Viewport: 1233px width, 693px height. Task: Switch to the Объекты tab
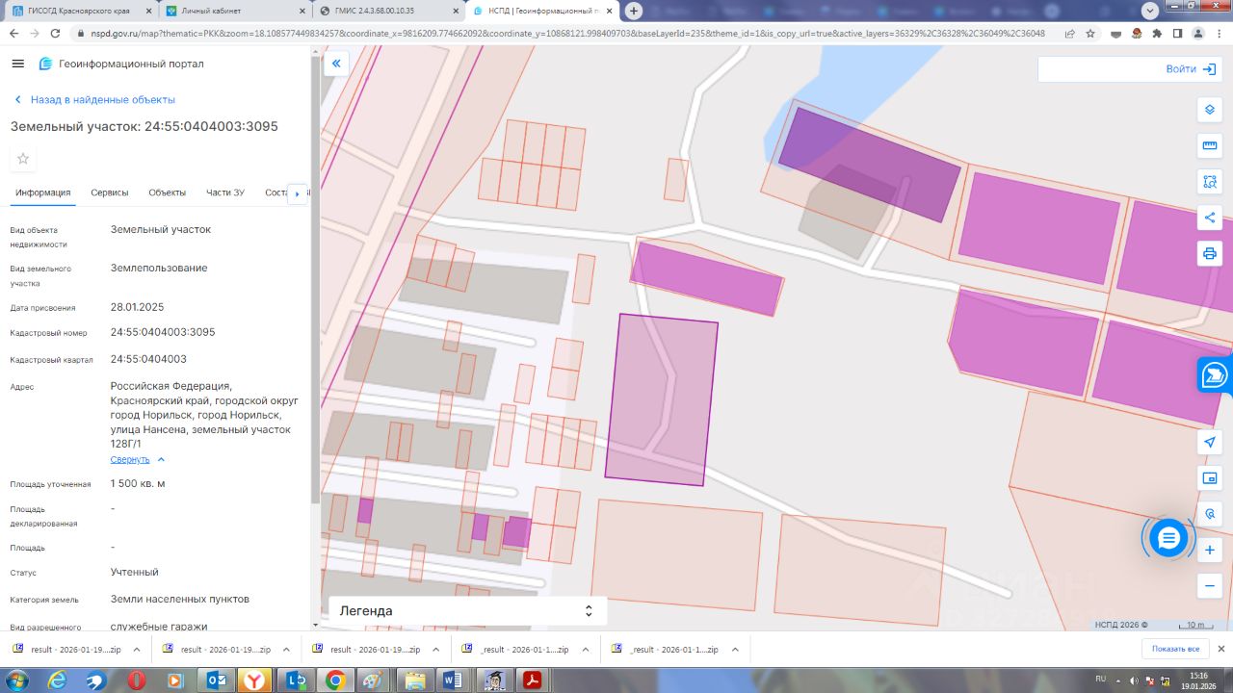(x=167, y=192)
